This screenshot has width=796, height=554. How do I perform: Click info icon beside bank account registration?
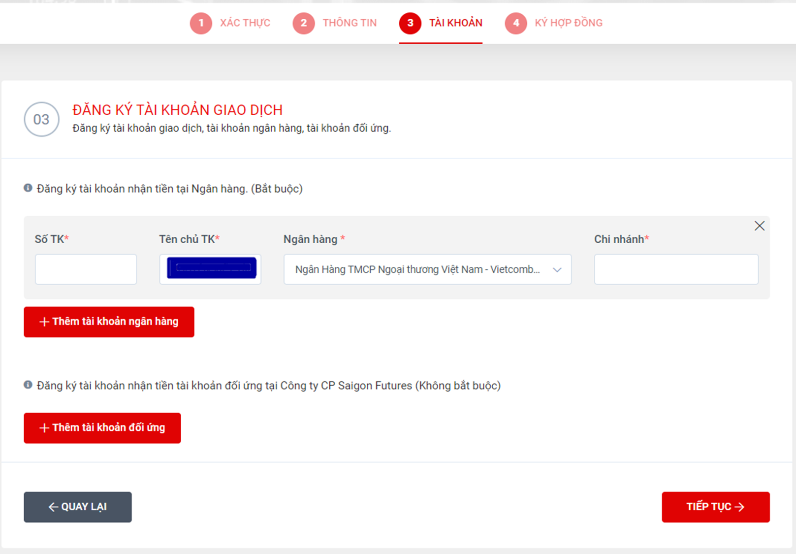click(28, 188)
